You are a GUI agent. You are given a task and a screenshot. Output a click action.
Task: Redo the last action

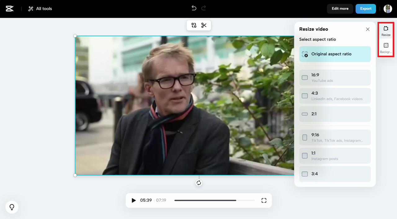[x=203, y=8]
